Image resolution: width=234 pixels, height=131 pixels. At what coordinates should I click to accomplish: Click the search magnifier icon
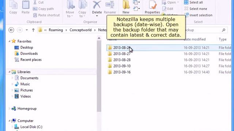223,30
